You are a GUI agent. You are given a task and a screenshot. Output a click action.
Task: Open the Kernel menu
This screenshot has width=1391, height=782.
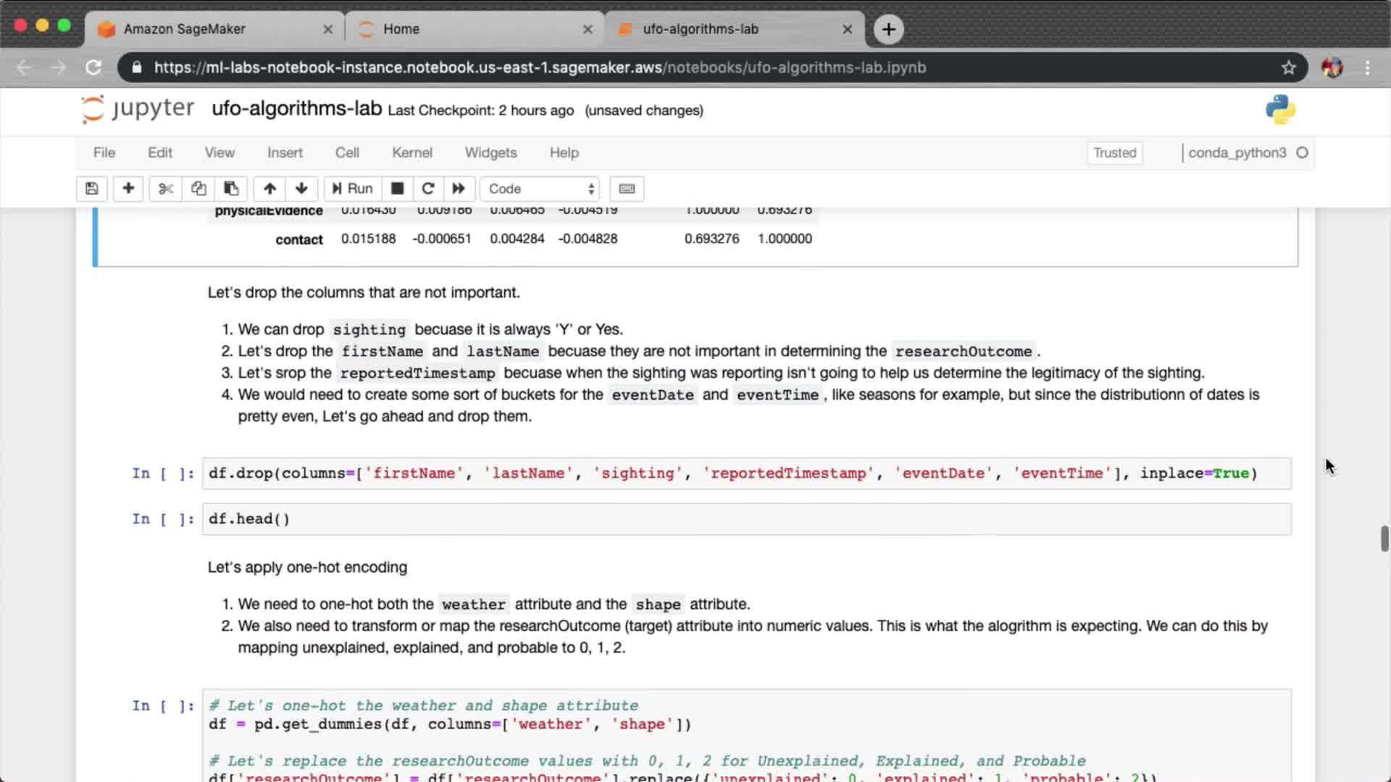(x=412, y=153)
